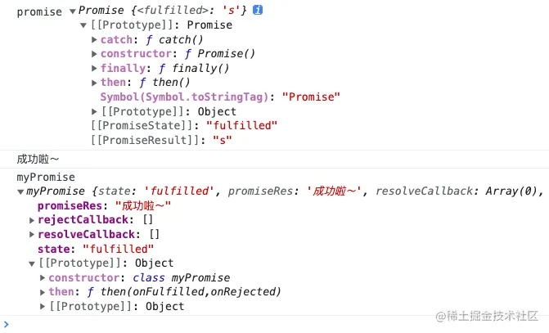Expand the finally function entry
The image size is (549, 333).
click(94, 68)
